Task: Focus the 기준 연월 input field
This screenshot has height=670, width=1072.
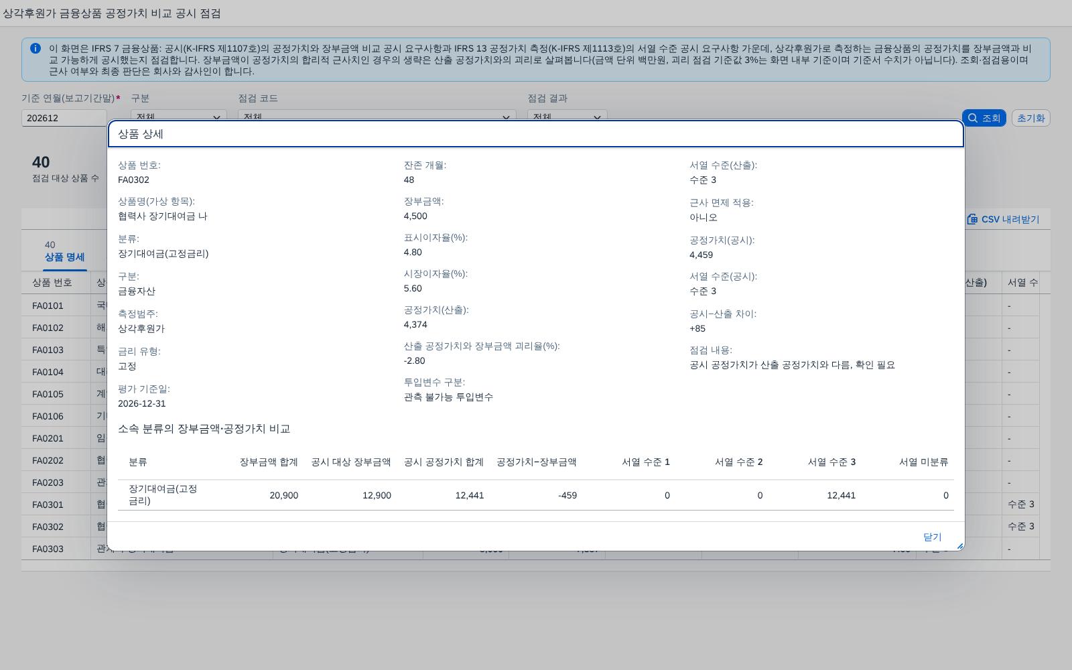Action: click(x=64, y=118)
